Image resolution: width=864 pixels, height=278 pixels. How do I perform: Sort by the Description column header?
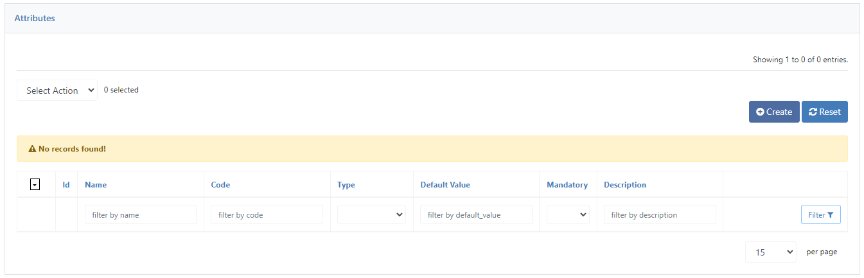(625, 185)
